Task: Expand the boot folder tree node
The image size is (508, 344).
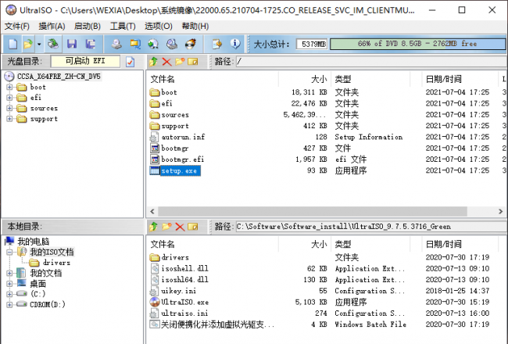Action: coord(9,88)
